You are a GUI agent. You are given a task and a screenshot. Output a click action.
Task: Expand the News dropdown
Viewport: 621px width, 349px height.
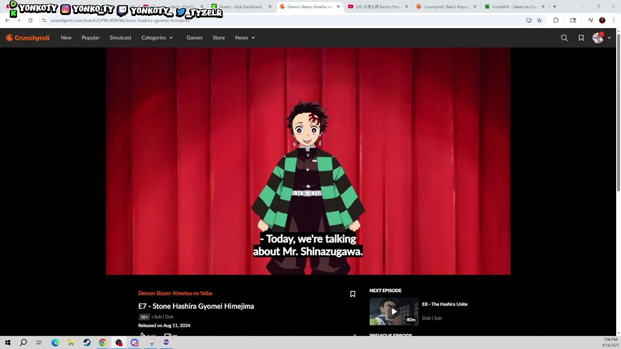tap(245, 38)
